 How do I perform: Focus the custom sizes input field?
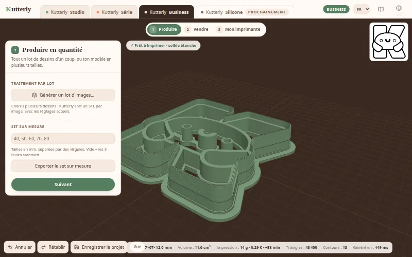point(63,138)
